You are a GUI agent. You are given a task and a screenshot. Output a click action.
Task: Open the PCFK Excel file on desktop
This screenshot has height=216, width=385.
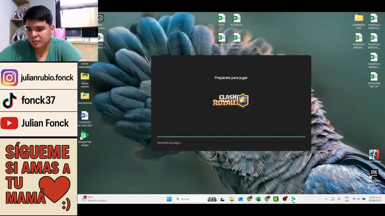click(222, 20)
